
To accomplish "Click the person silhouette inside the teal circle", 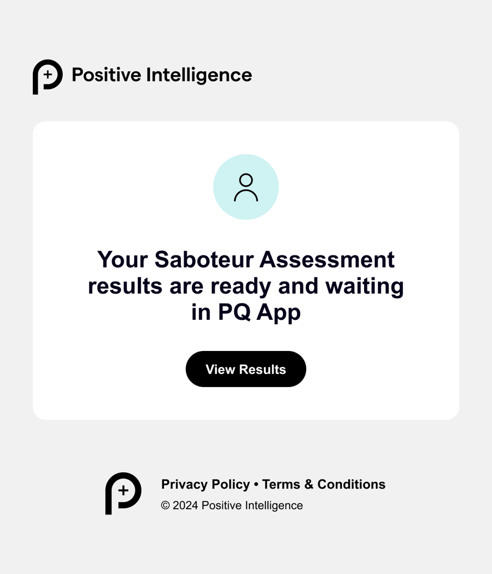I will 246,188.
